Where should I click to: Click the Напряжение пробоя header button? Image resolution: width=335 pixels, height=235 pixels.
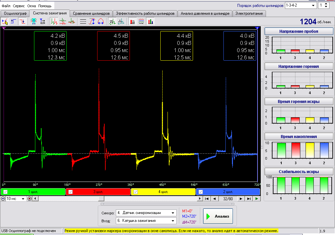(299, 31)
